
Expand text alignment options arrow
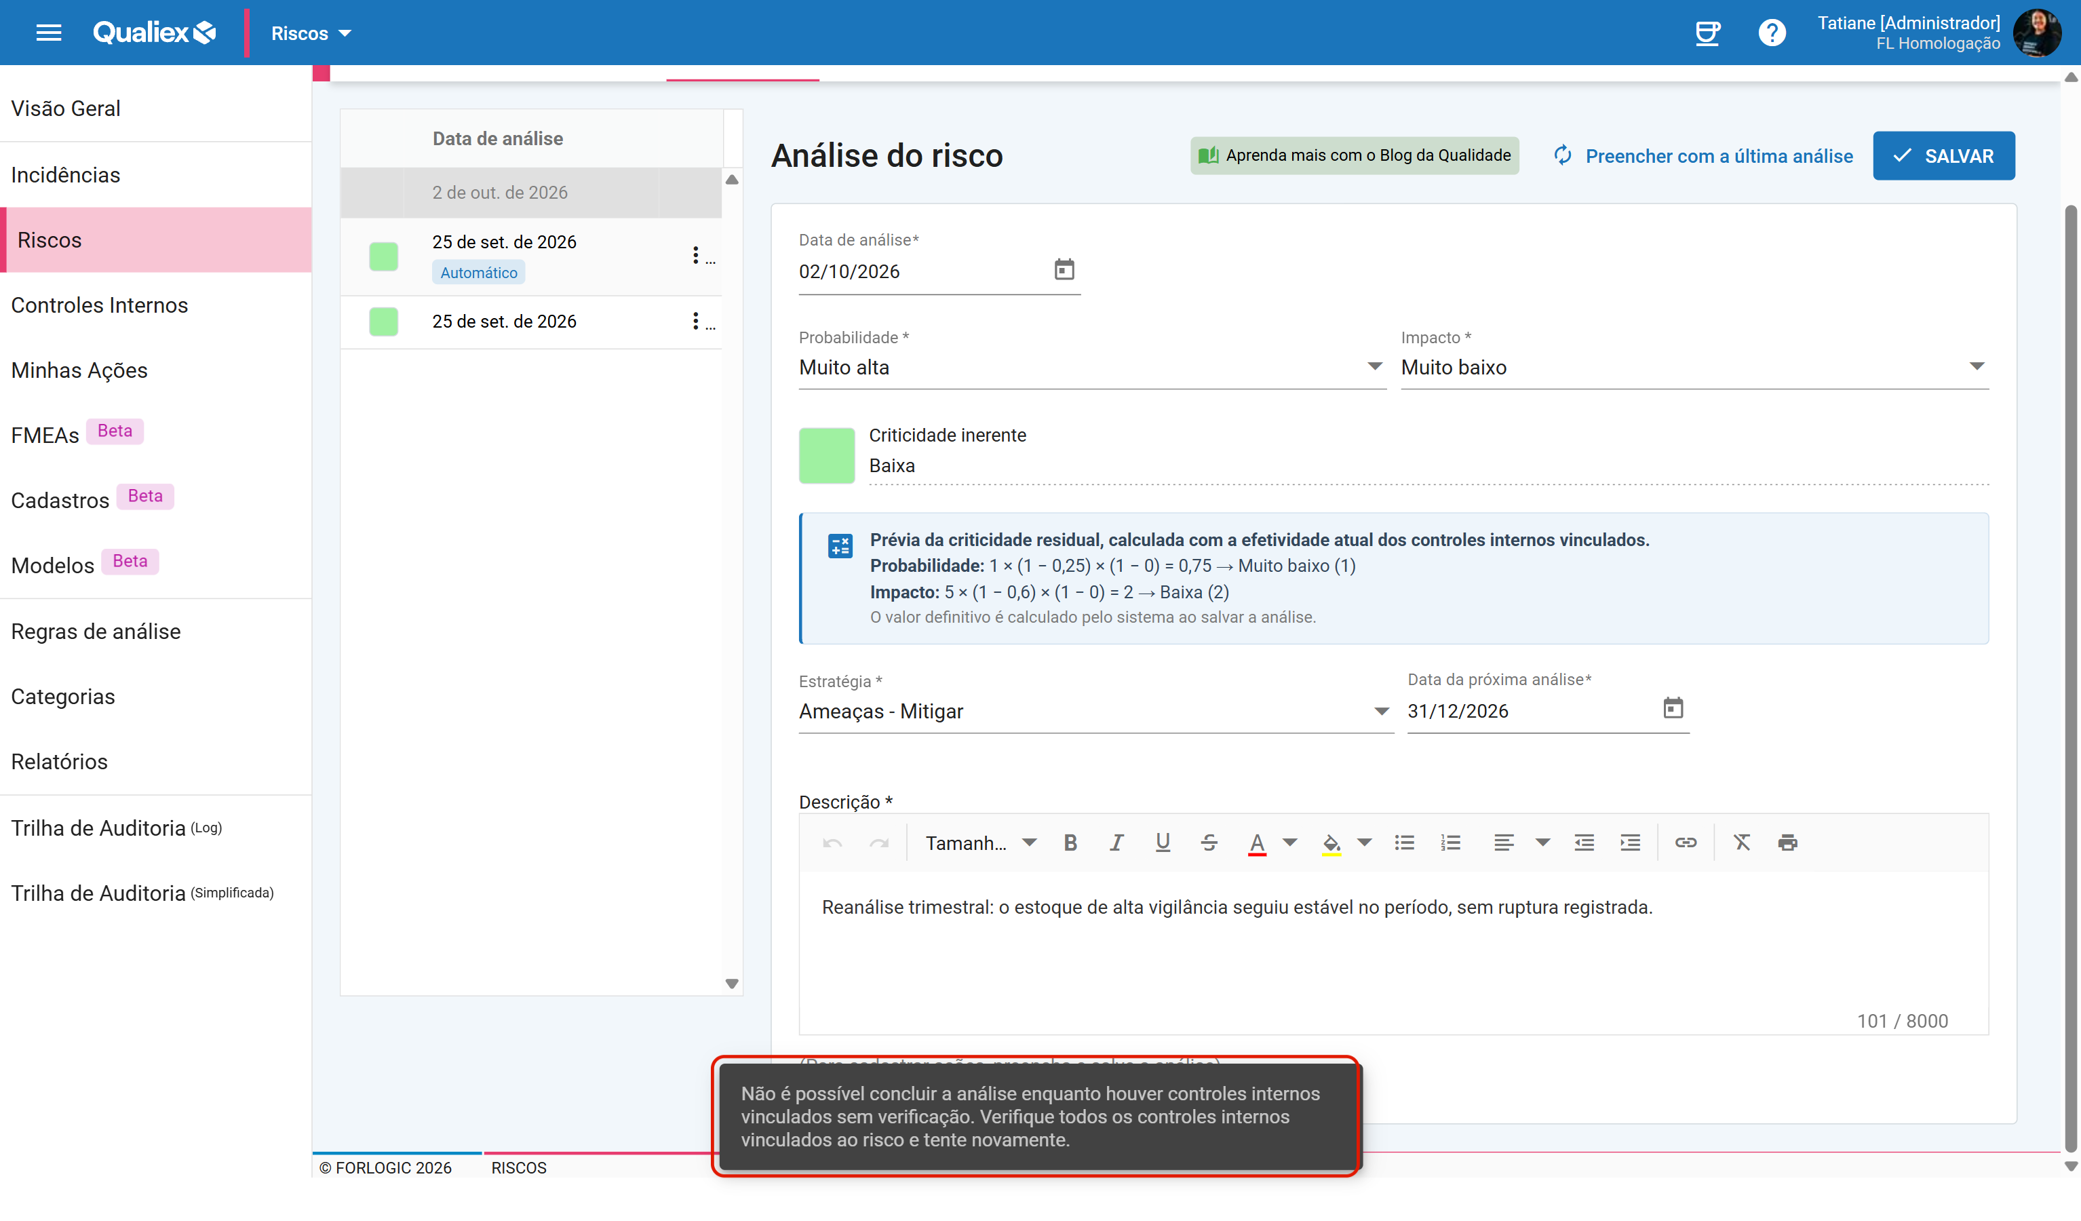[1542, 842]
